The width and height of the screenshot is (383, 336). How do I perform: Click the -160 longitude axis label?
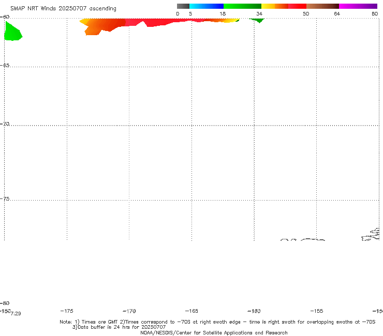click(x=254, y=311)
